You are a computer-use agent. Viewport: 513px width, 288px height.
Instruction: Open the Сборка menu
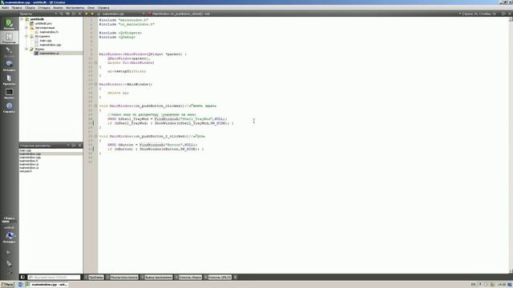(30, 7)
